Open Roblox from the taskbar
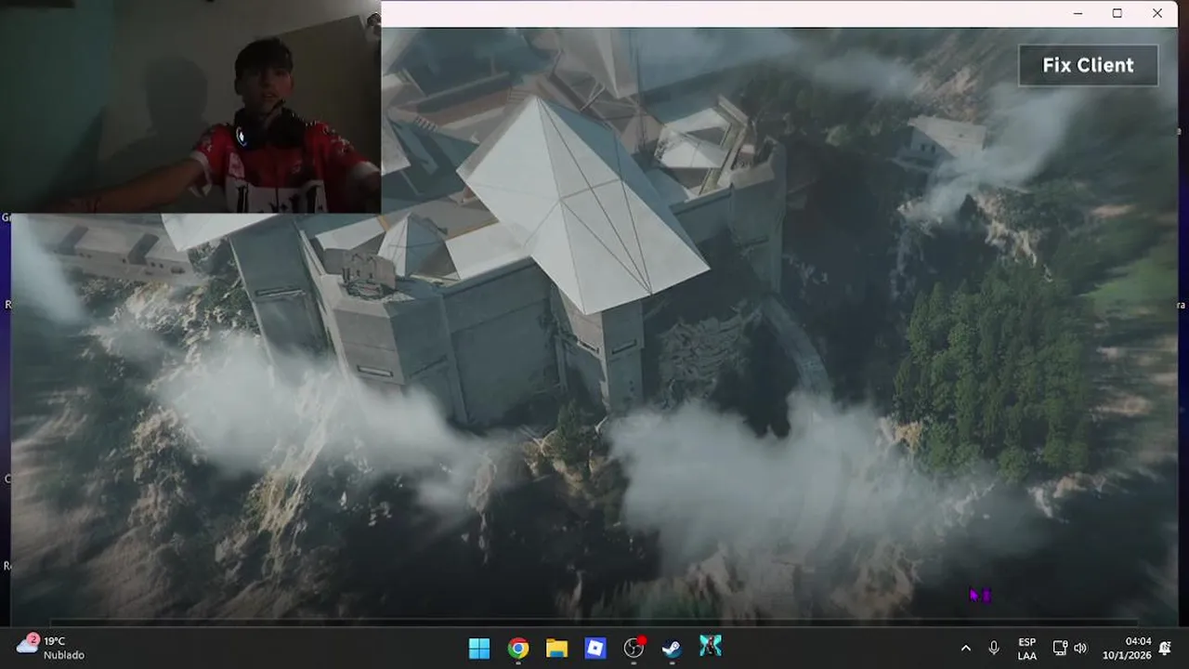This screenshot has width=1189, height=669. coord(595,649)
